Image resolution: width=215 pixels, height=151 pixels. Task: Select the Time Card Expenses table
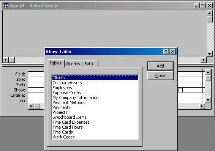pyautogui.click(x=95, y=122)
